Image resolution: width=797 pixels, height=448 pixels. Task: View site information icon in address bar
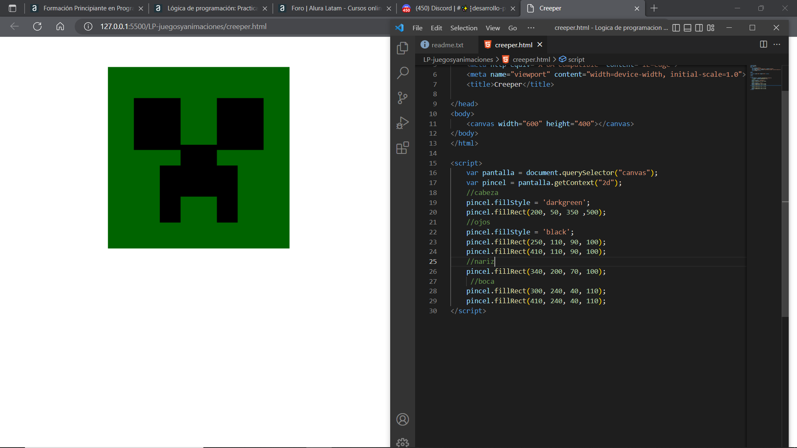(x=88, y=27)
